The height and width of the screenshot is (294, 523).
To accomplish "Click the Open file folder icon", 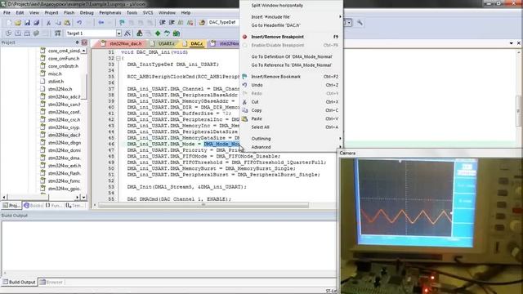I will pyautogui.click(x=18, y=23).
